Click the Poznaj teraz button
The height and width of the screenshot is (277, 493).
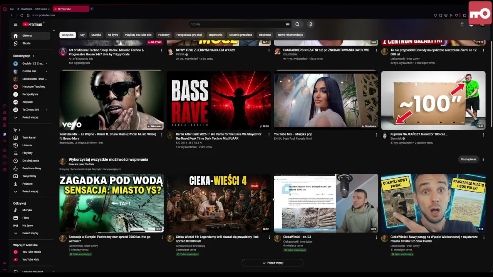click(469, 159)
